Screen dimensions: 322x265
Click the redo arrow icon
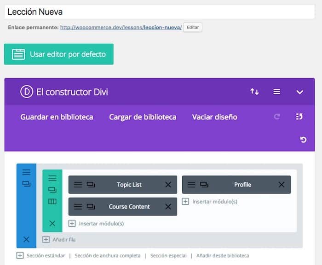click(x=277, y=117)
